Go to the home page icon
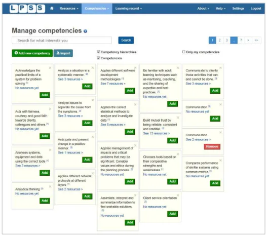The image size is (267, 236). click(x=52, y=8)
